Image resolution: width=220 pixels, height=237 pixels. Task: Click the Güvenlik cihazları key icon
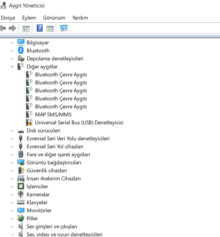(21, 171)
